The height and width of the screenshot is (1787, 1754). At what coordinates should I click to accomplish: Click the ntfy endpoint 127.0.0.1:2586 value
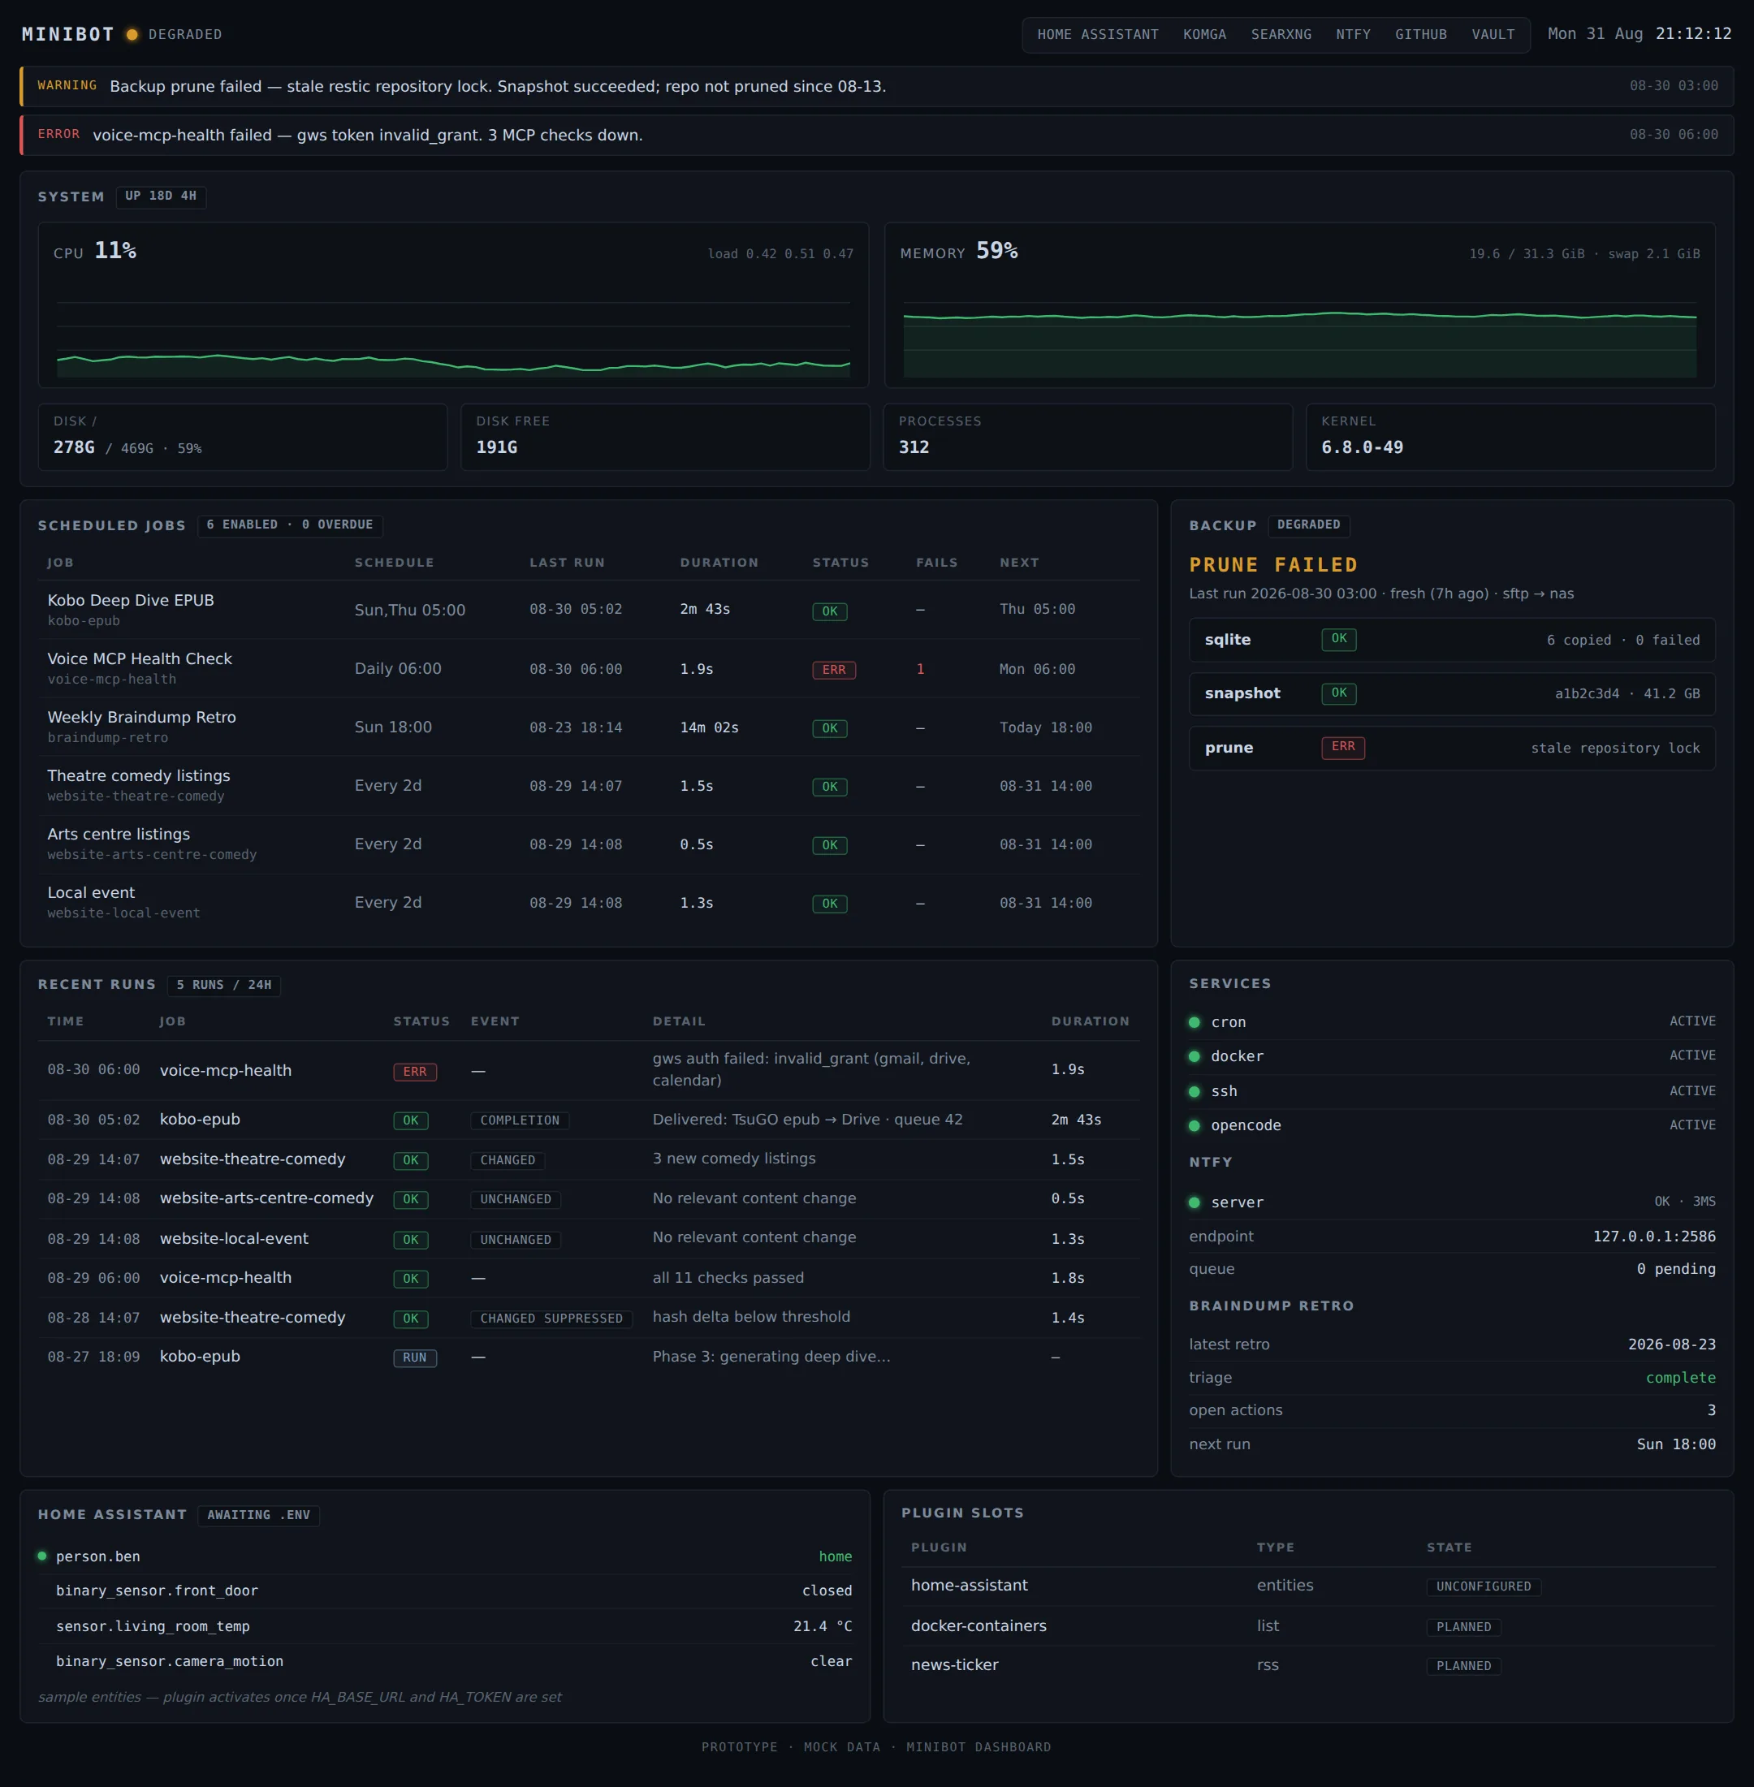pyautogui.click(x=1653, y=1237)
